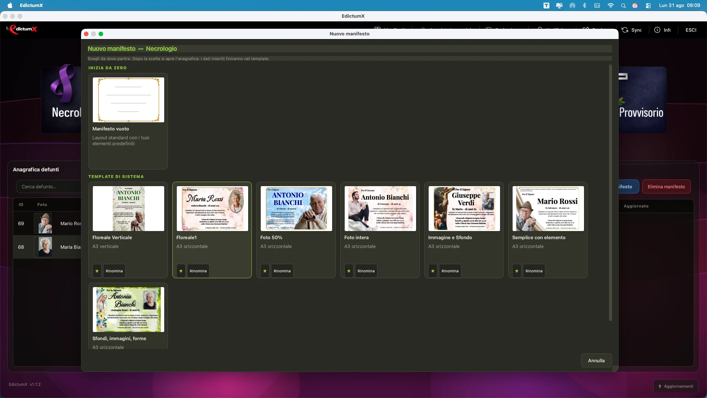Click the template list vertical scrollbar
Image resolution: width=707 pixels, height=398 pixels.
point(610,193)
